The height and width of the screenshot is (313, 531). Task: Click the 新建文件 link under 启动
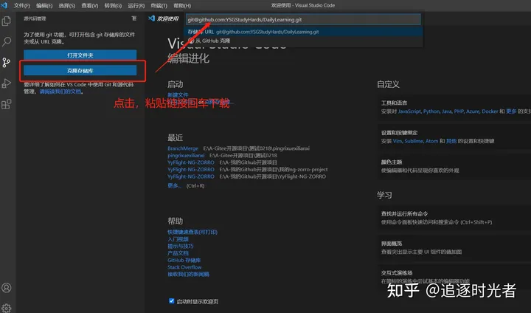pos(178,95)
